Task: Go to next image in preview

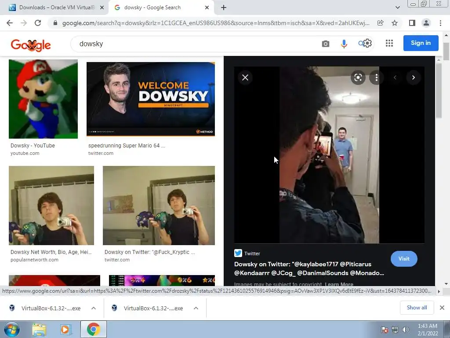Action: pyautogui.click(x=413, y=77)
